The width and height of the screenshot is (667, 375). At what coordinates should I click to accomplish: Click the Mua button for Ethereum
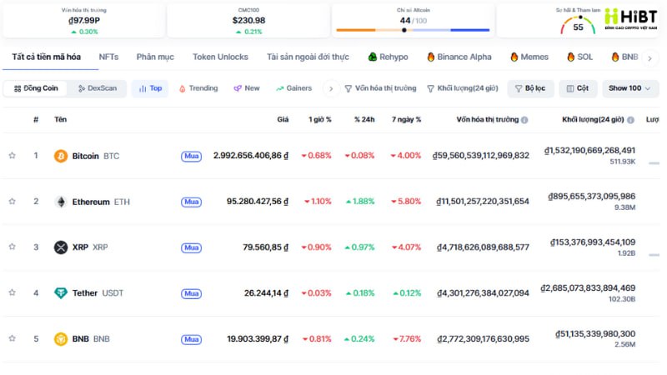tap(192, 202)
